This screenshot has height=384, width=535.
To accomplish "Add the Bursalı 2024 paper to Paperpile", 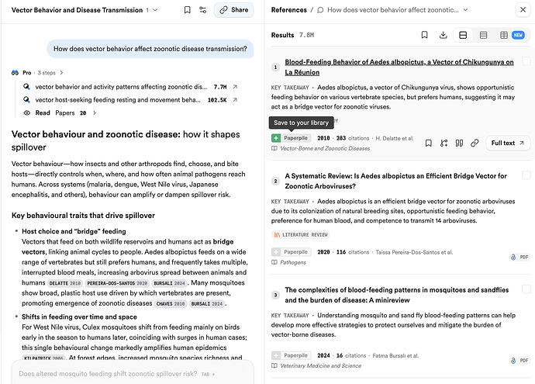I will point(290,355).
